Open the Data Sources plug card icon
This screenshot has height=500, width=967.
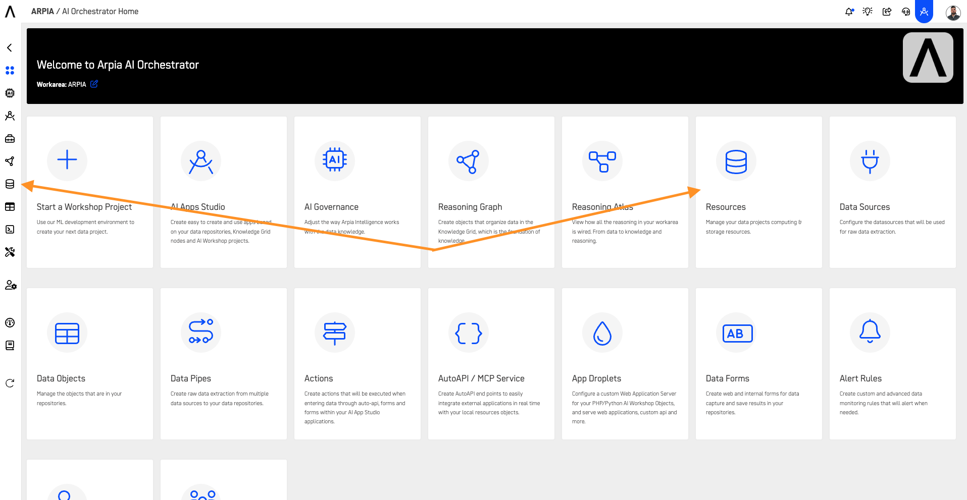click(x=870, y=161)
